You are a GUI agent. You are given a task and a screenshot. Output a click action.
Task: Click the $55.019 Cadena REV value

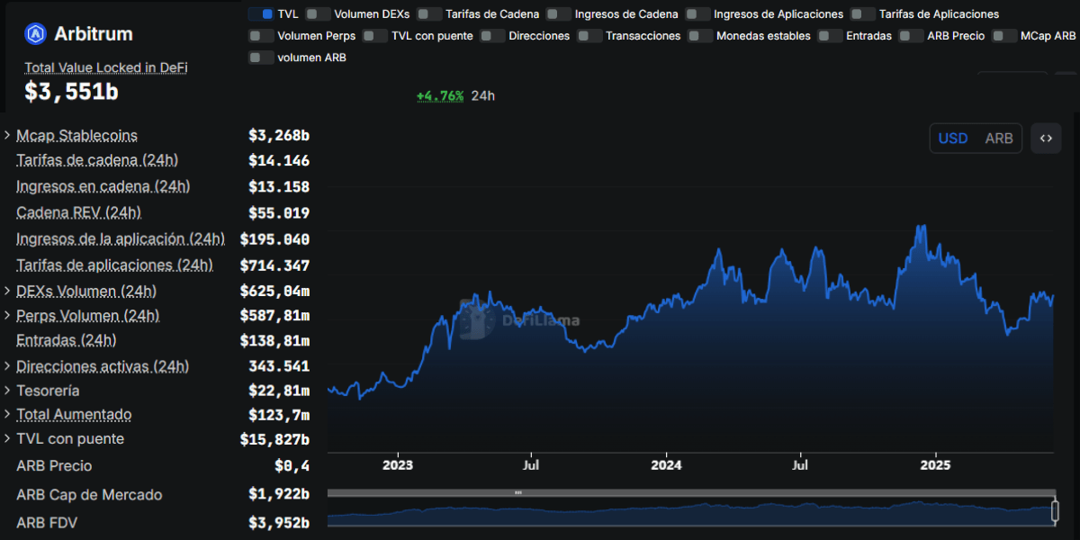click(279, 213)
